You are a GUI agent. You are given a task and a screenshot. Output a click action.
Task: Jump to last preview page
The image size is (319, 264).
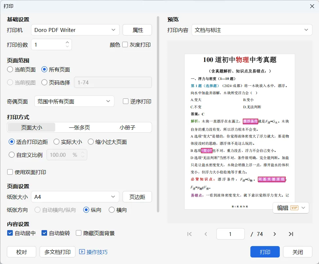coord(291,234)
